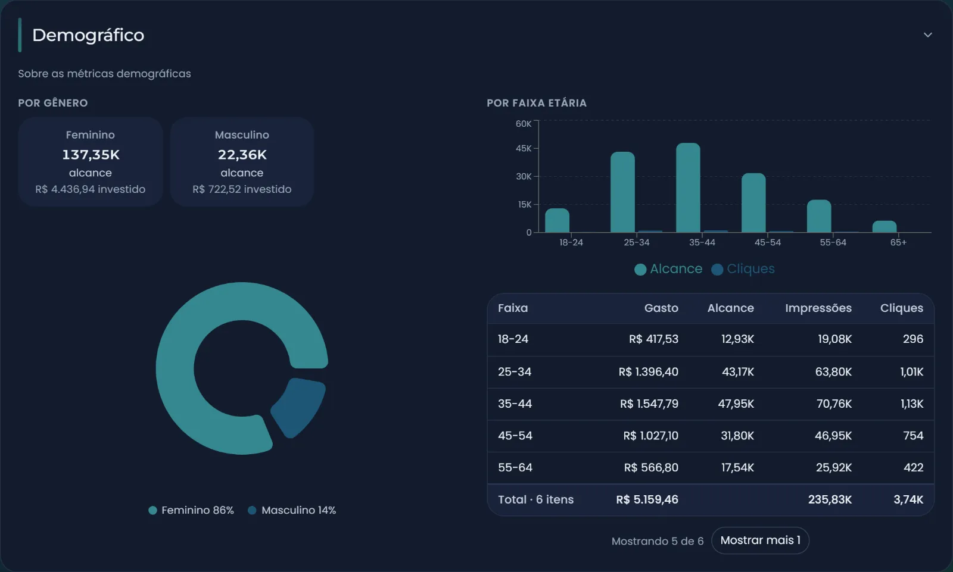The height and width of the screenshot is (572, 953).
Task: Sort table by the Impressões column header
Action: (818, 308)
